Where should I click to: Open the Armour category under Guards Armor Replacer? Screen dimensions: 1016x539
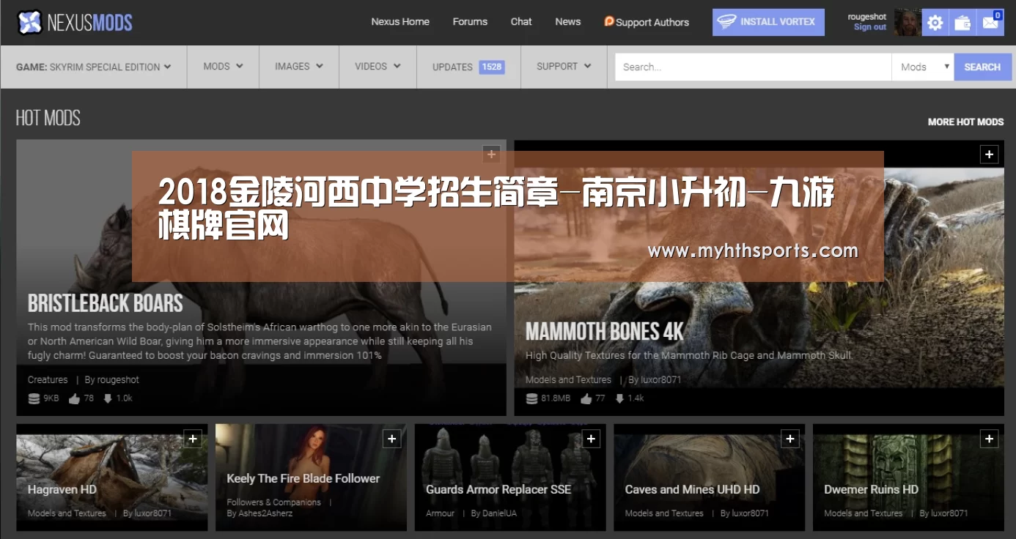pyautogui.click(x=441, y=513)
